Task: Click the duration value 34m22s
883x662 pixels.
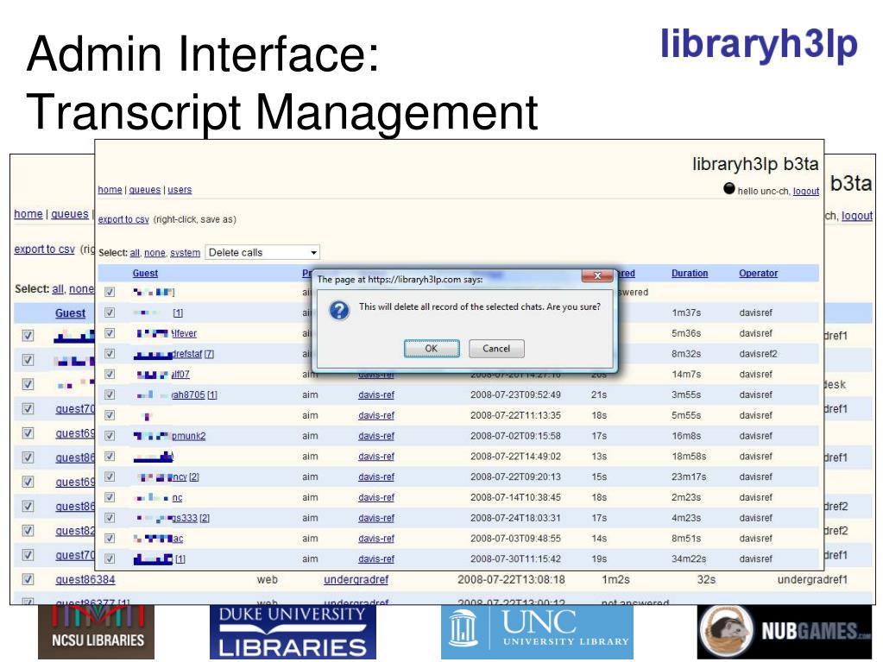Action: (689, 559)
